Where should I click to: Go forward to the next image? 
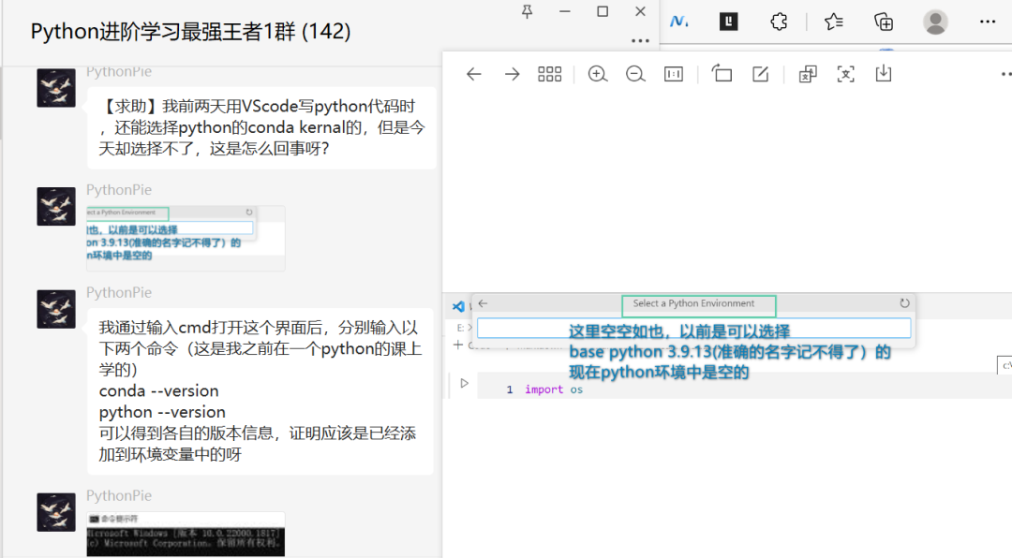tap(512, 73)
